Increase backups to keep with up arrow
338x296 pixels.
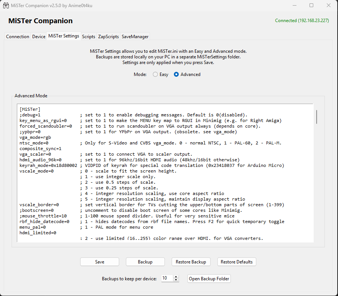coord(176,277)
